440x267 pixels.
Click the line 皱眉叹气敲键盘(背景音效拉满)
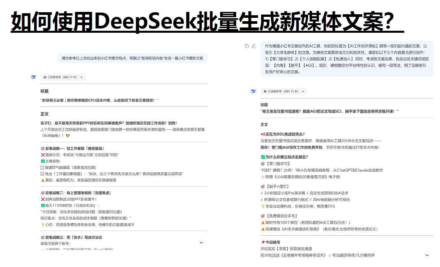(x=68, y=167)
